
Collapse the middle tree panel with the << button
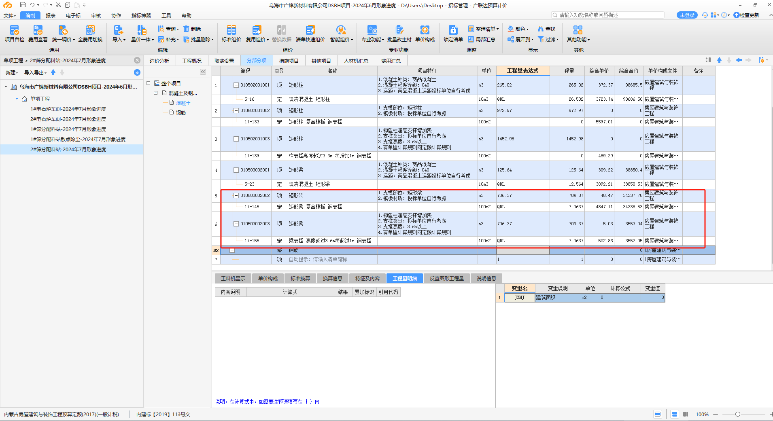click(x=203, y=72)
